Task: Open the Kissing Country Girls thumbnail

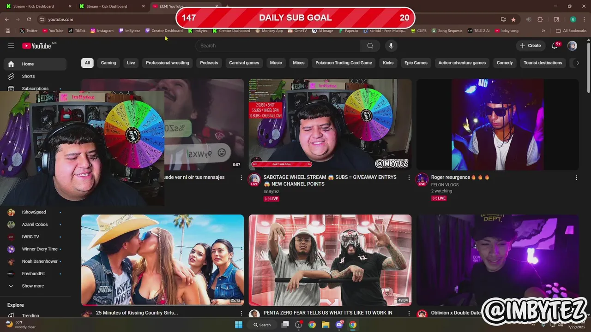Action: [x=163, y=260]
